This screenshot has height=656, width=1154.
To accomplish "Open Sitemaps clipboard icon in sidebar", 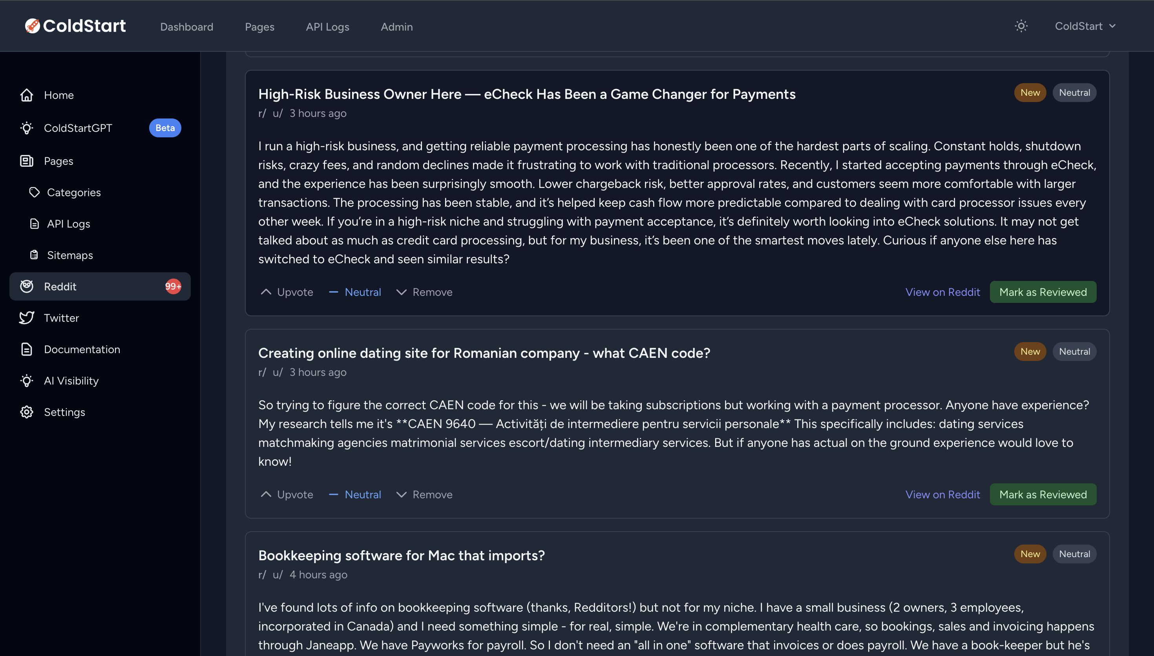I will 34,255.
